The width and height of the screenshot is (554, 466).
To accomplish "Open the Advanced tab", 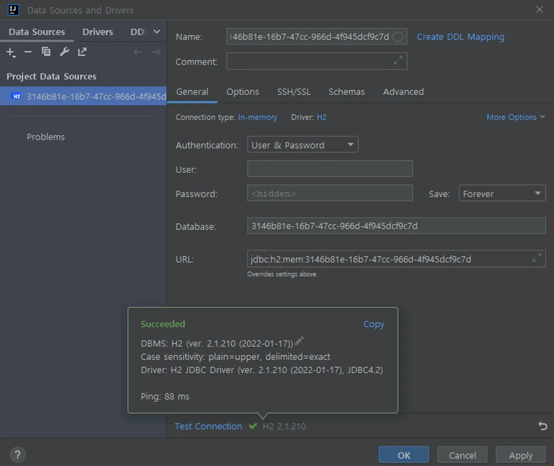I will point(403,92).
